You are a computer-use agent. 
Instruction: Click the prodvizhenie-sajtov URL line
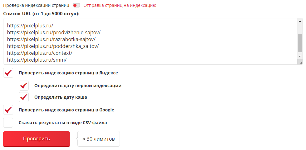(54, 32)
